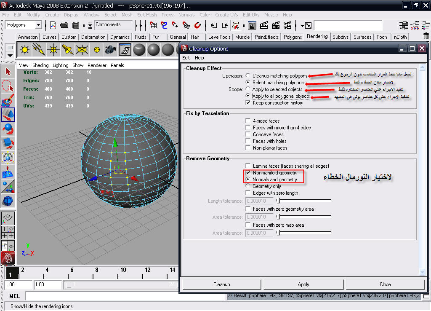Switch to single perspective view layout
The width and height of the screenshot is (431, 311).
point(8,218)
